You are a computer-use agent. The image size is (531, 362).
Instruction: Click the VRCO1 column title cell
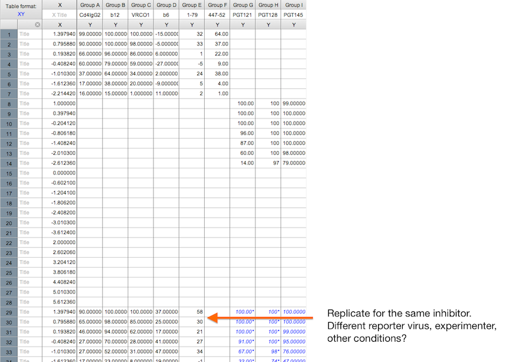141,15
